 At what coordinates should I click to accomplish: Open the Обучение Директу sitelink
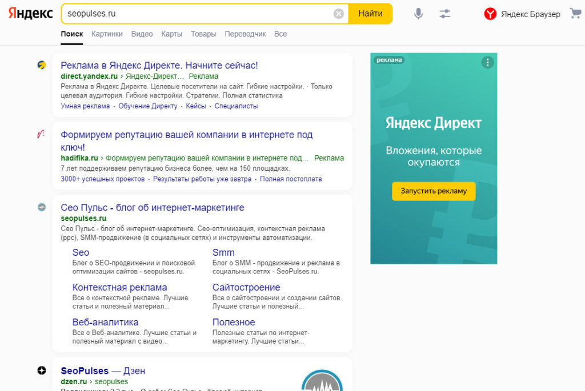click(148, 106)
